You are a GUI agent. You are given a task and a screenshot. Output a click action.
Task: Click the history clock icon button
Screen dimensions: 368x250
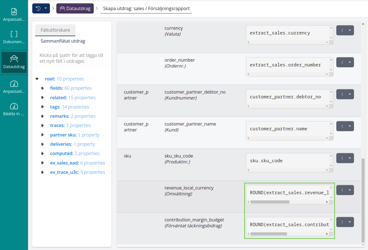(38, 8)
